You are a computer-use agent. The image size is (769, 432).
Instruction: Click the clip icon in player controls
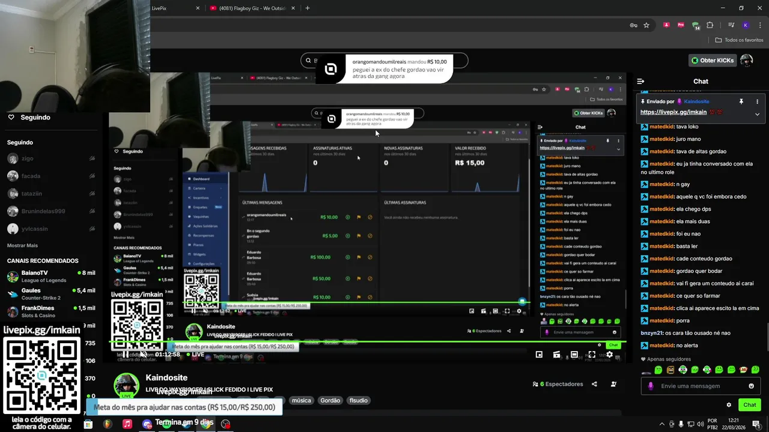pyautogui.click(x=556, y=355)
